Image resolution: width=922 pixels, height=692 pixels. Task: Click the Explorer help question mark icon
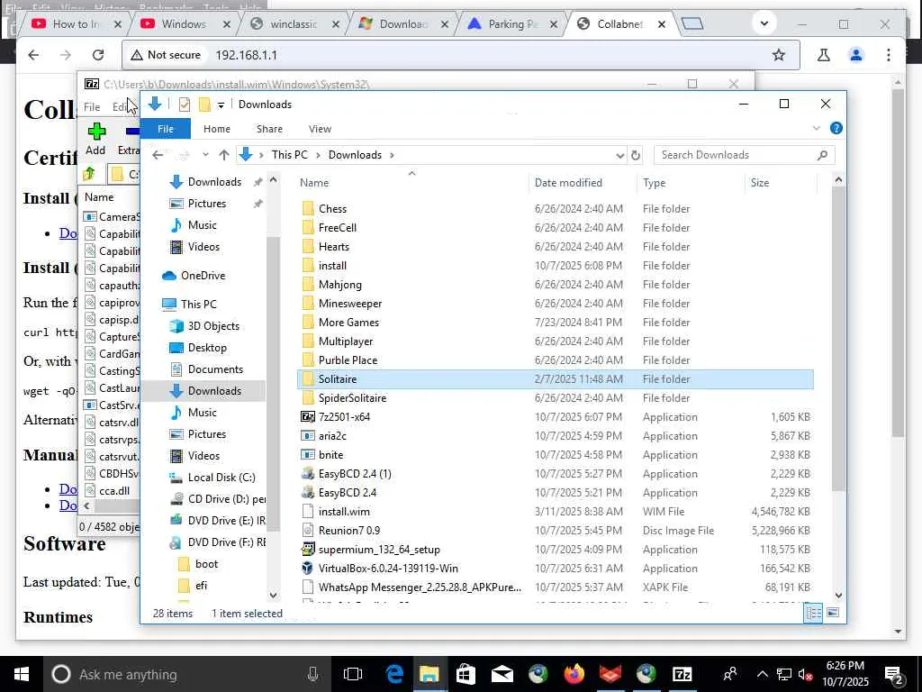click(x=836, y=128)
